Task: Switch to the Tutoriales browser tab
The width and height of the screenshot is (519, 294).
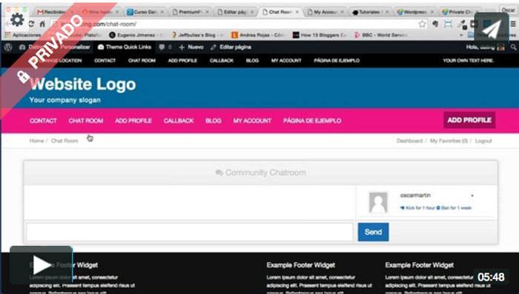Action: (369, 12)
